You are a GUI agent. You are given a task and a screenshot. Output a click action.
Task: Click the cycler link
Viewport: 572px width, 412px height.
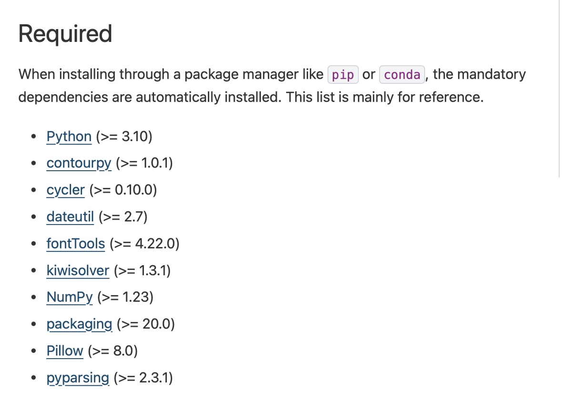[65, 190]
